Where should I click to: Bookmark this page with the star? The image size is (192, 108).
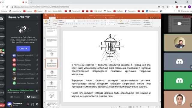167,7
